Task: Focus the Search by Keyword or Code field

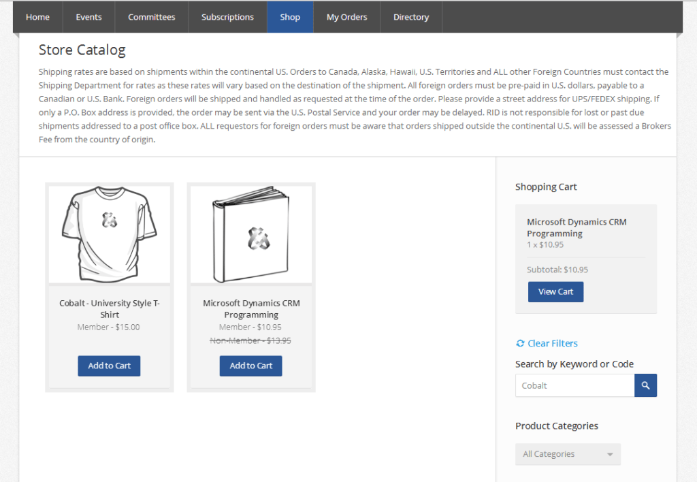Action: pyautogui.click(x=574, y=385)
